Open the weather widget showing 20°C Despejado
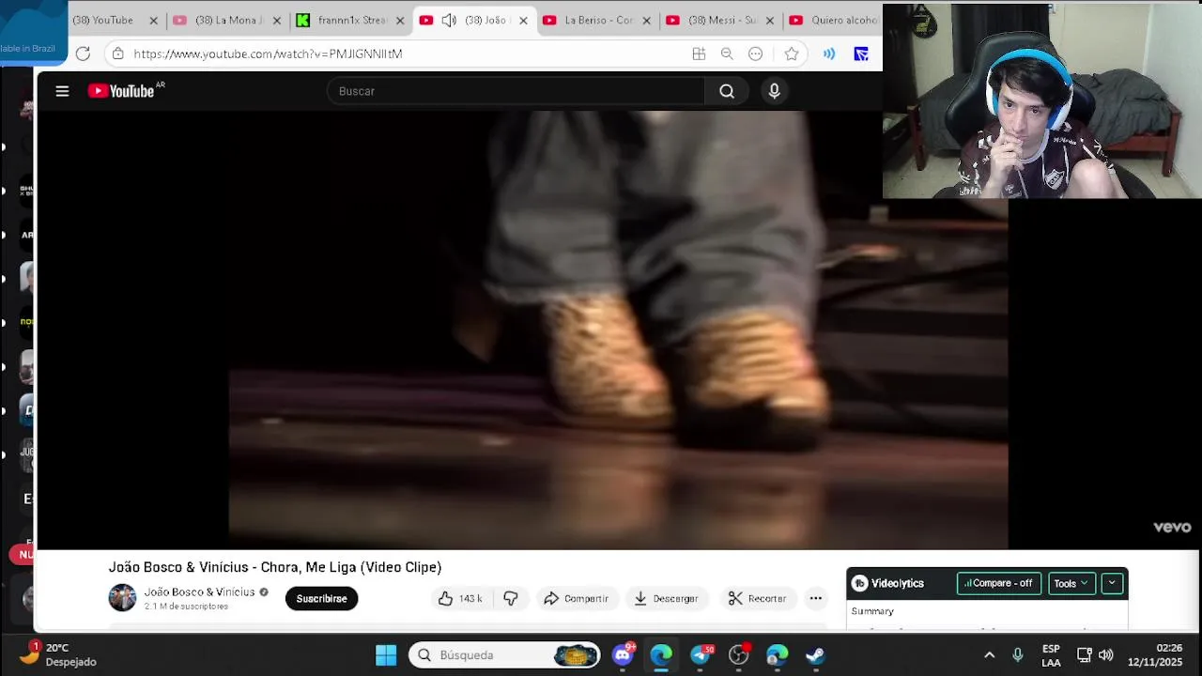This screenshot has height=676, width=1202. pos(57,654)
